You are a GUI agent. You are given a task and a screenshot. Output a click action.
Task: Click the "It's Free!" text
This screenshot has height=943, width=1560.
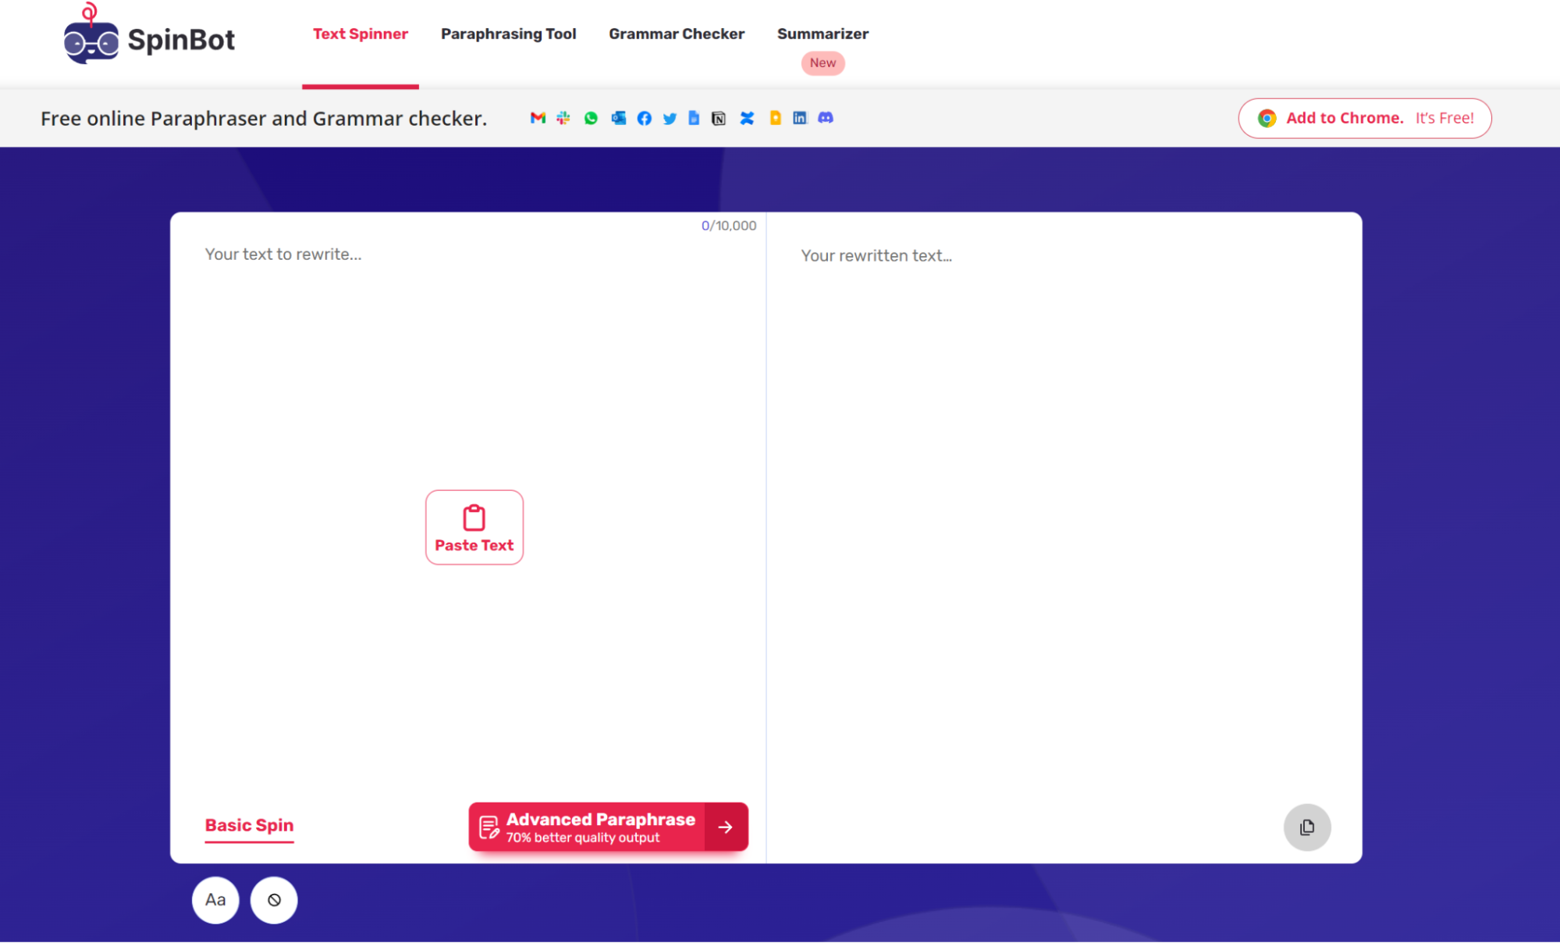point(1445,118)
